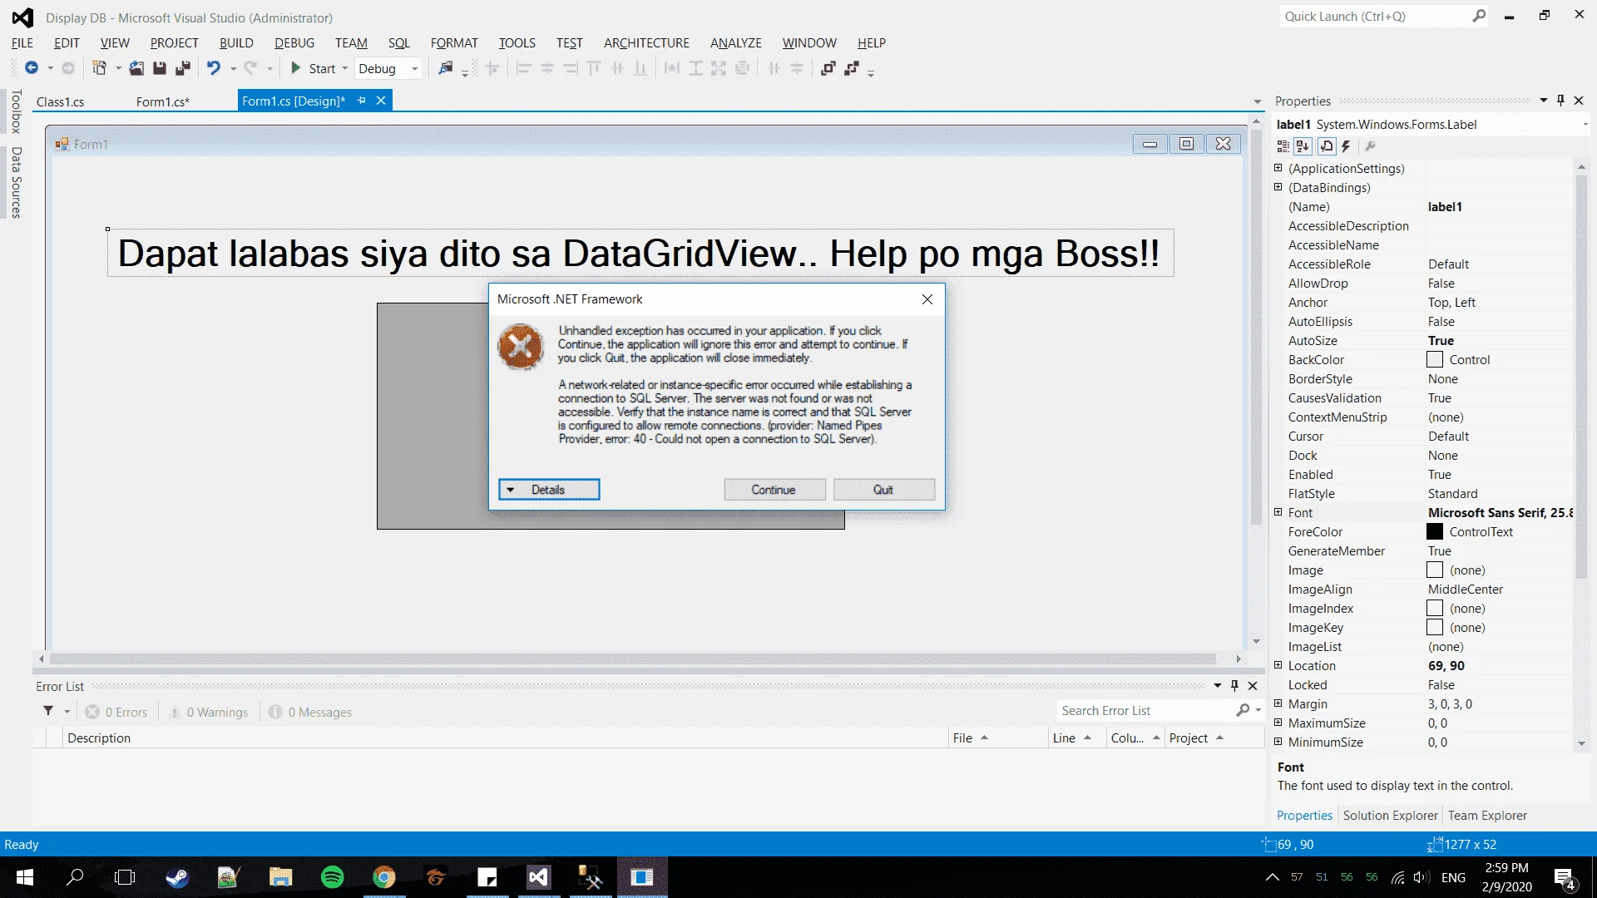This screenshot has width=1597, height=898.
Task: Open Google Chrome from the taskbar
Action: (383, 877)
